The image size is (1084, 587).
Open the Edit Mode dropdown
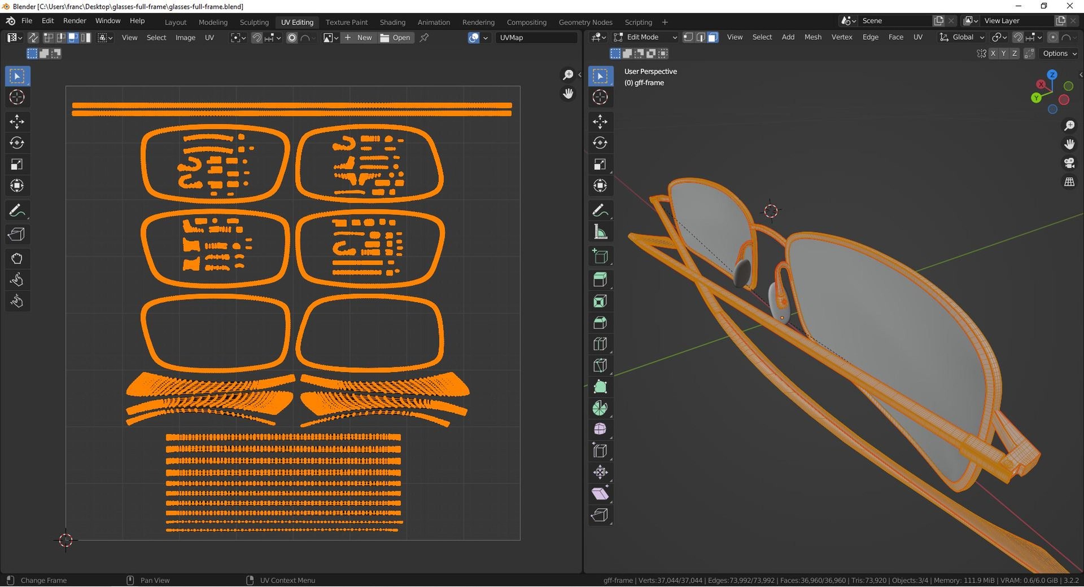coord(645,37)
